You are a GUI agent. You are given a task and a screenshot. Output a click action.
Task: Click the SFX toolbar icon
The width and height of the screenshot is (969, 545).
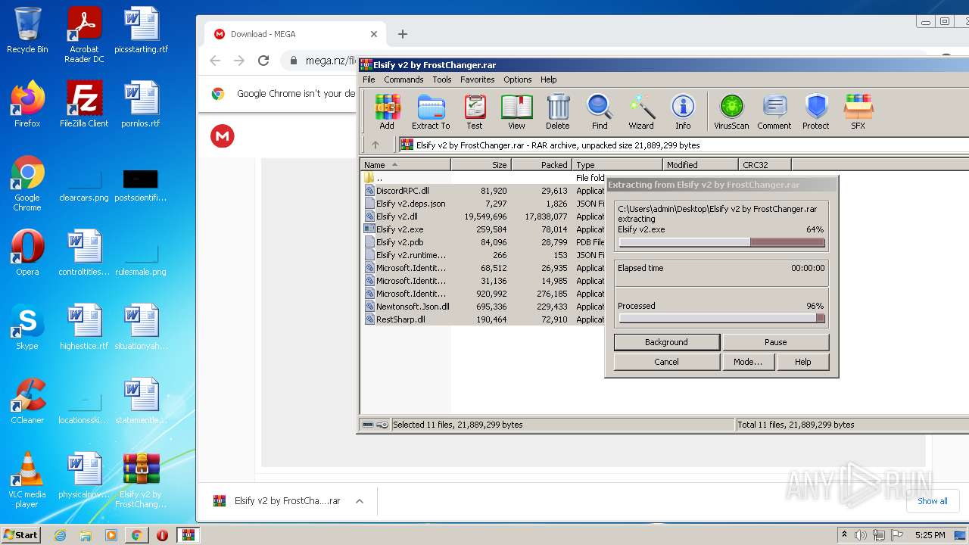(858, 112)
